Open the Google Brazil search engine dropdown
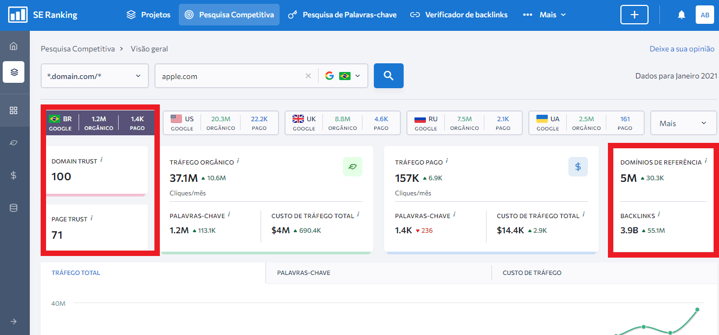The image size is (719, 335). pyautogui.click(x=343, y=76)
